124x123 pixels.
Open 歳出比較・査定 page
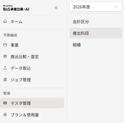32,57
